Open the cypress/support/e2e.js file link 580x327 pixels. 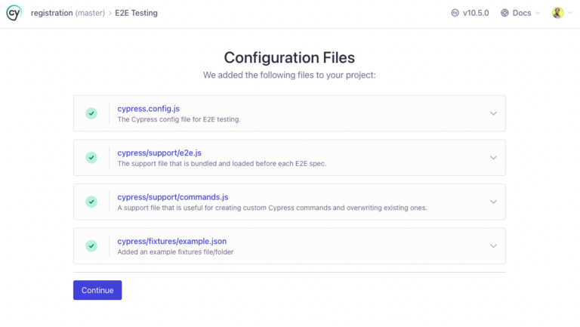coord(159,153)
